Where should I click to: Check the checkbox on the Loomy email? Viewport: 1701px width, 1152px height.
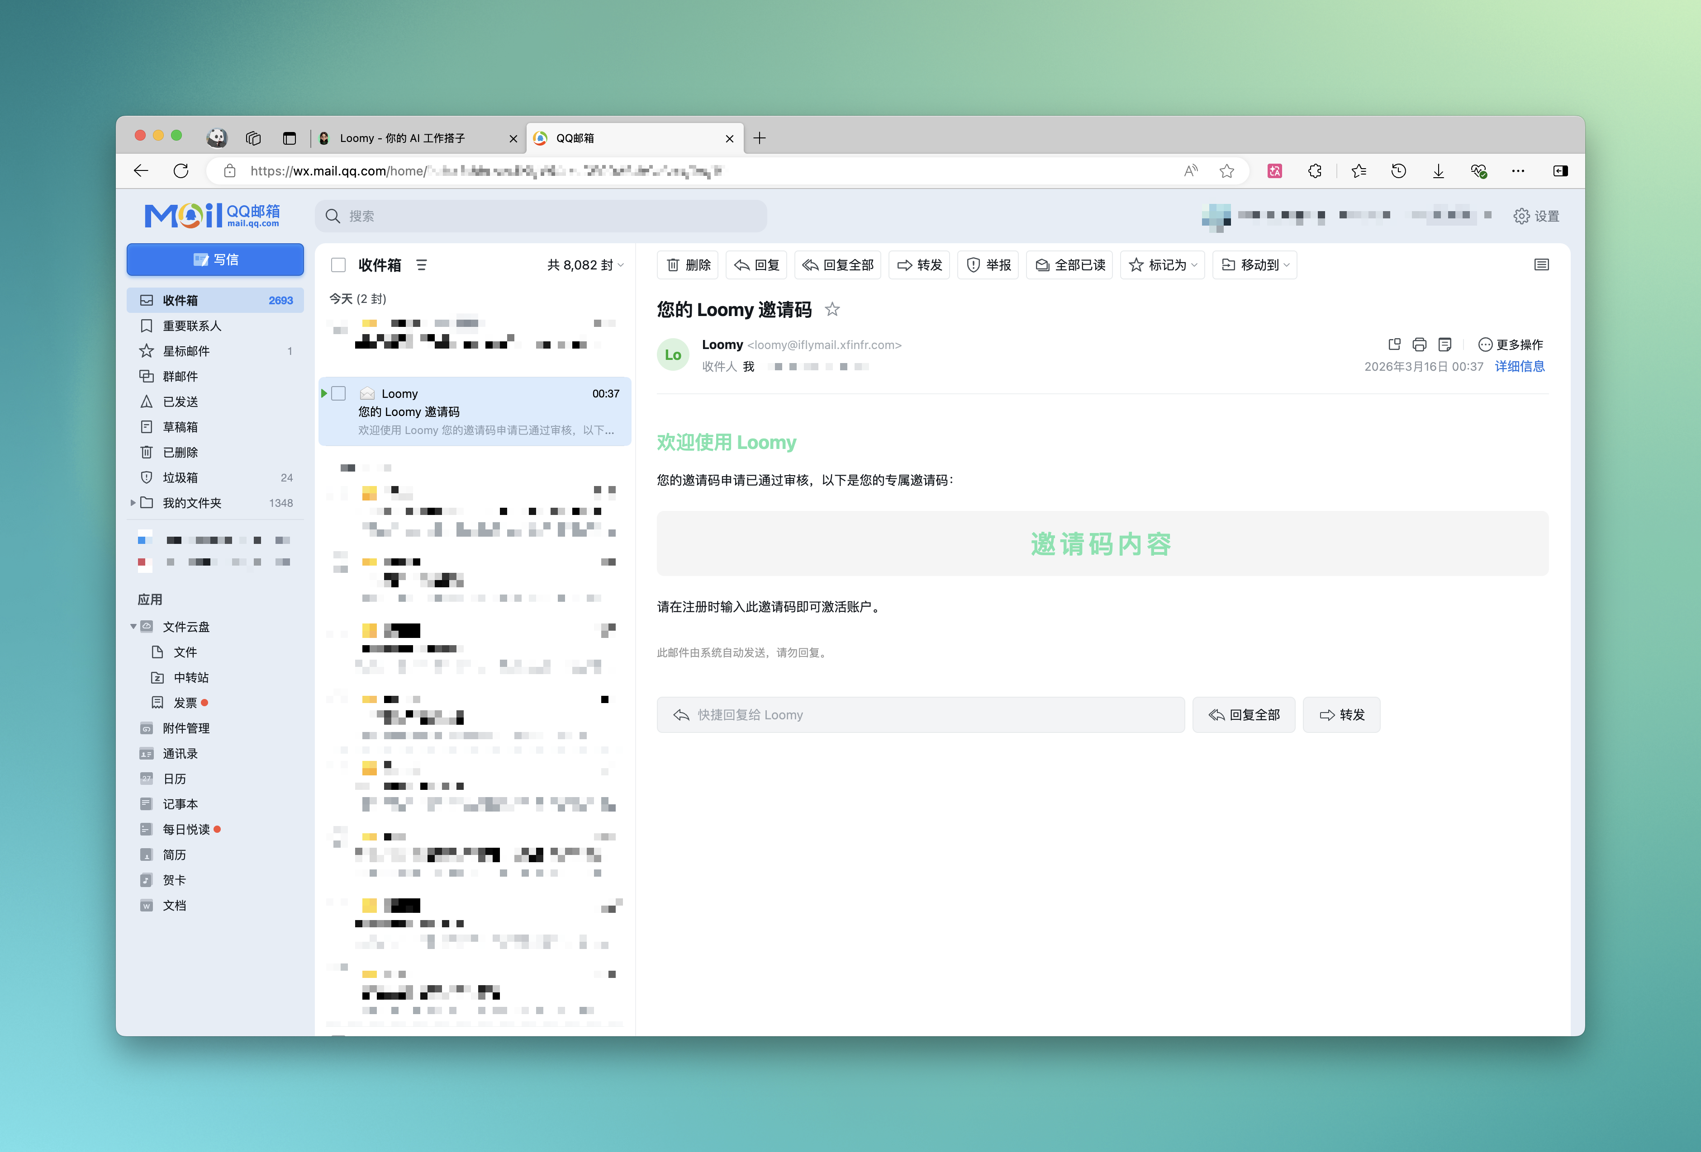(339, 393)
